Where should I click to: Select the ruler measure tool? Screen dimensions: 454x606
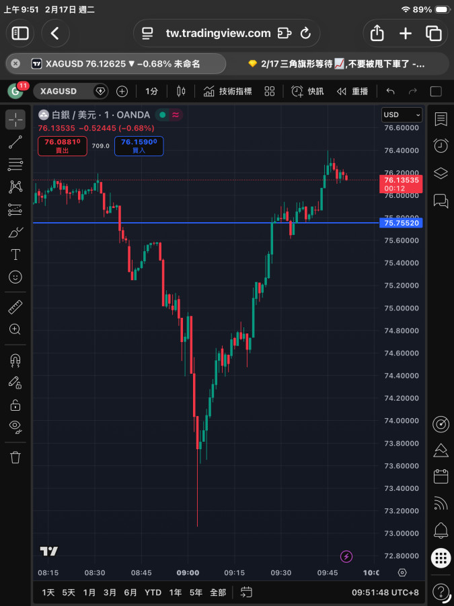[15, 307]
